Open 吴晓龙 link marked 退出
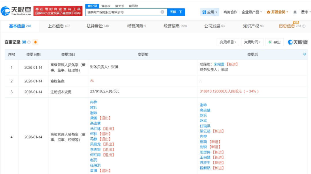Viewport: 311px width, 174px height. (x=95, y=144)
